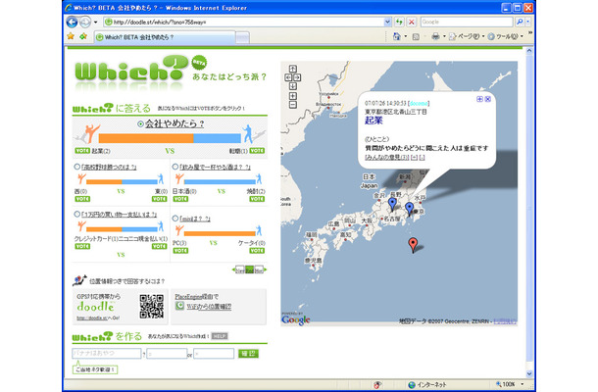
Task: Open a new blank tab
Action: [x=242, y=37]
